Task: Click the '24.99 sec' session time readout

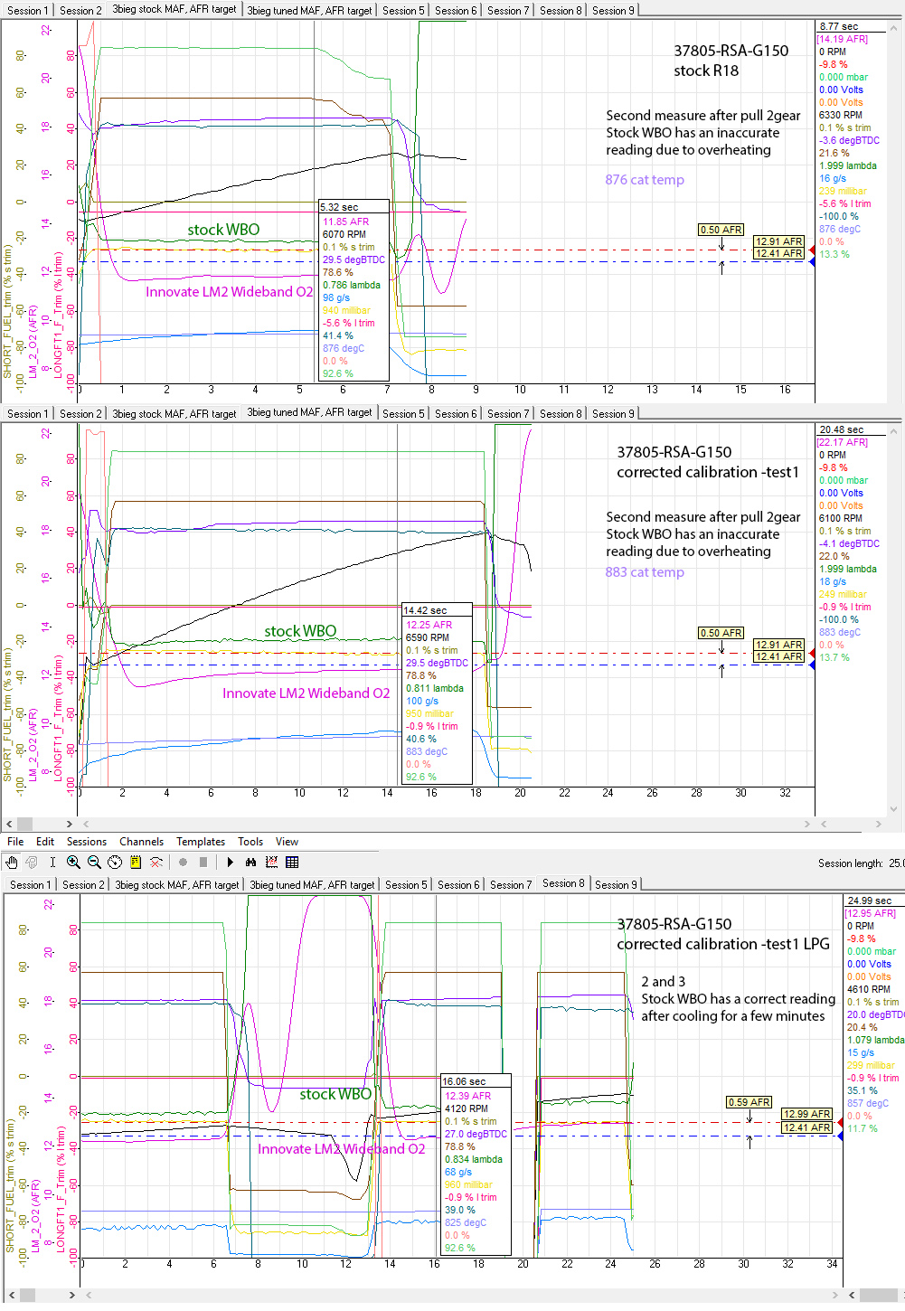Action: click(870, 901)
